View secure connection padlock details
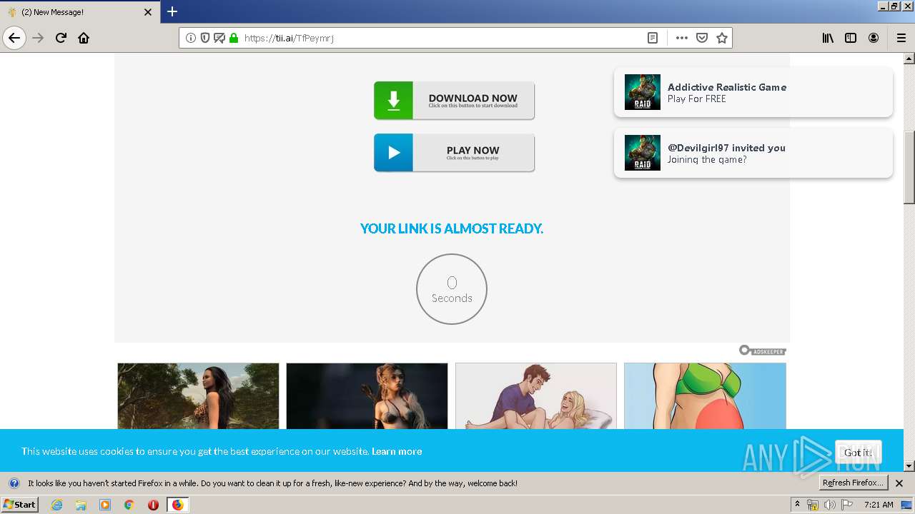Image resolution: width=915 pixels, height=514 pixels. coord(233,38)
